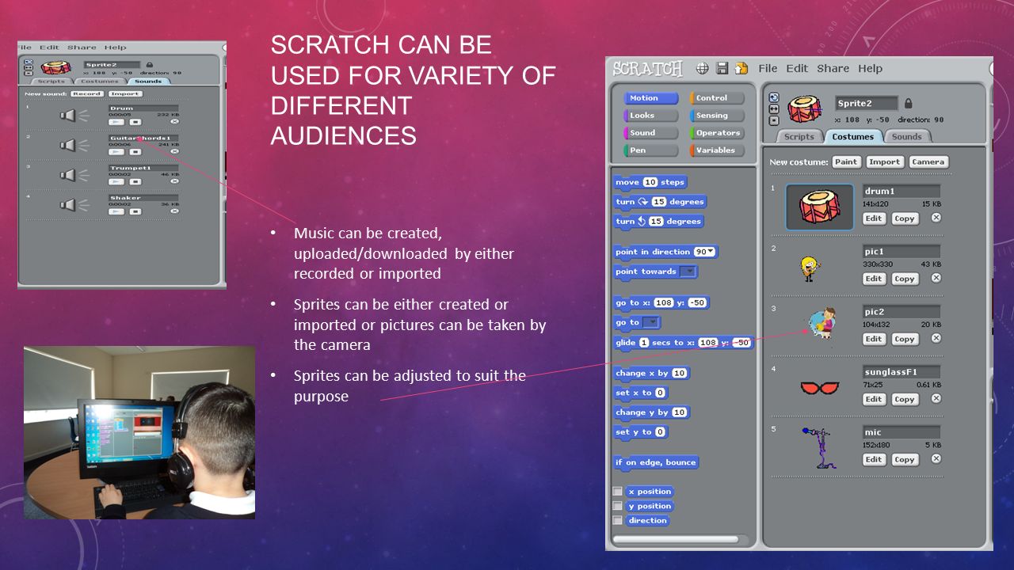Click the steps value in move block

tap(650, 182)
